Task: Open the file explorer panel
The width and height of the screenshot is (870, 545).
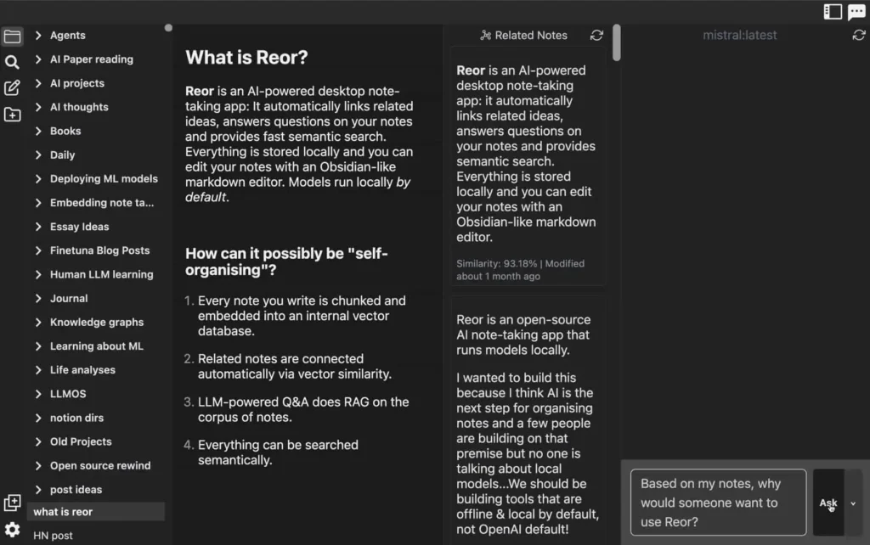Action: [x=12, y=36]
